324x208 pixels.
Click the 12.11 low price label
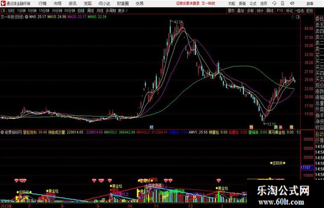click(272, 124)
